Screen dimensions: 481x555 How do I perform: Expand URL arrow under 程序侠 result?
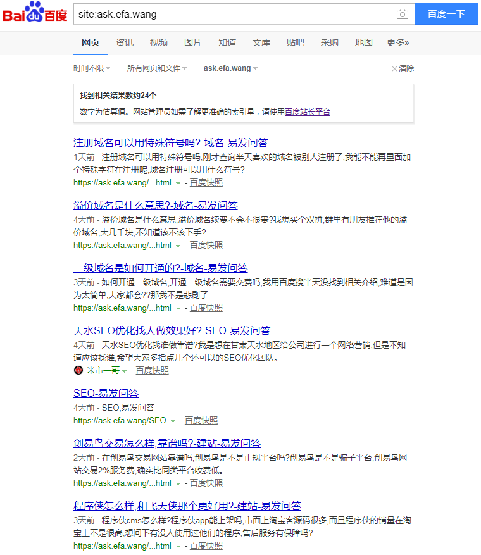point(178,547)
